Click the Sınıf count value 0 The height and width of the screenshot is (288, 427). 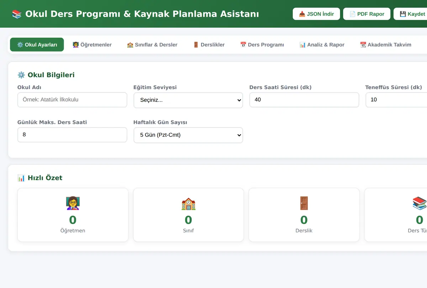coord(188,220)
